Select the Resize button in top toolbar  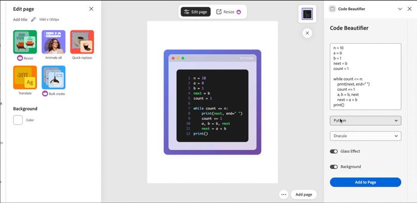click(x=229, y=12)
